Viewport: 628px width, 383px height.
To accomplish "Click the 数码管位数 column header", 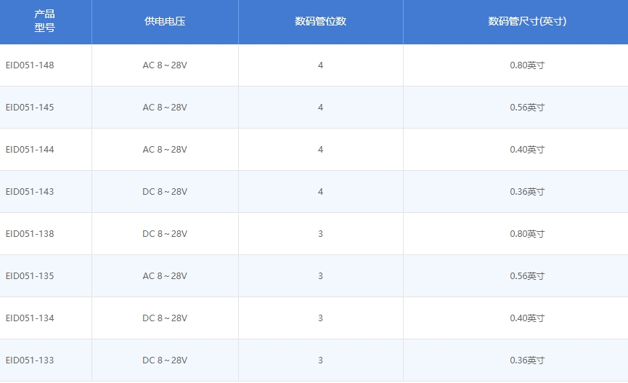I will click(320, 22).
